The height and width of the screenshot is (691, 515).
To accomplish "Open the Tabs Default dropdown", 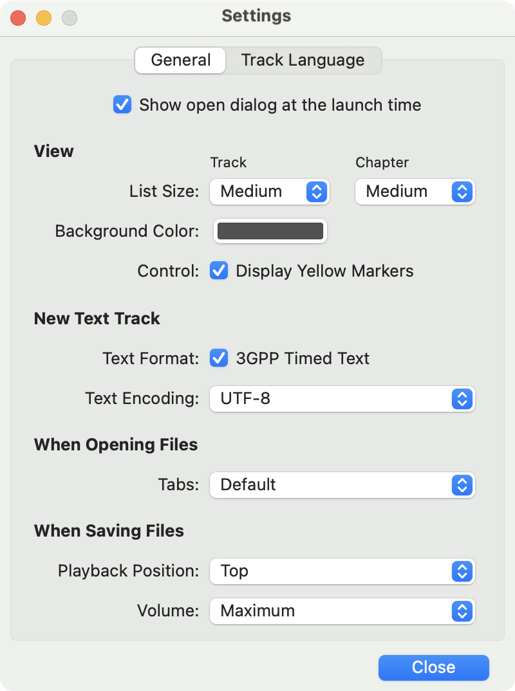I will [342, 485].
